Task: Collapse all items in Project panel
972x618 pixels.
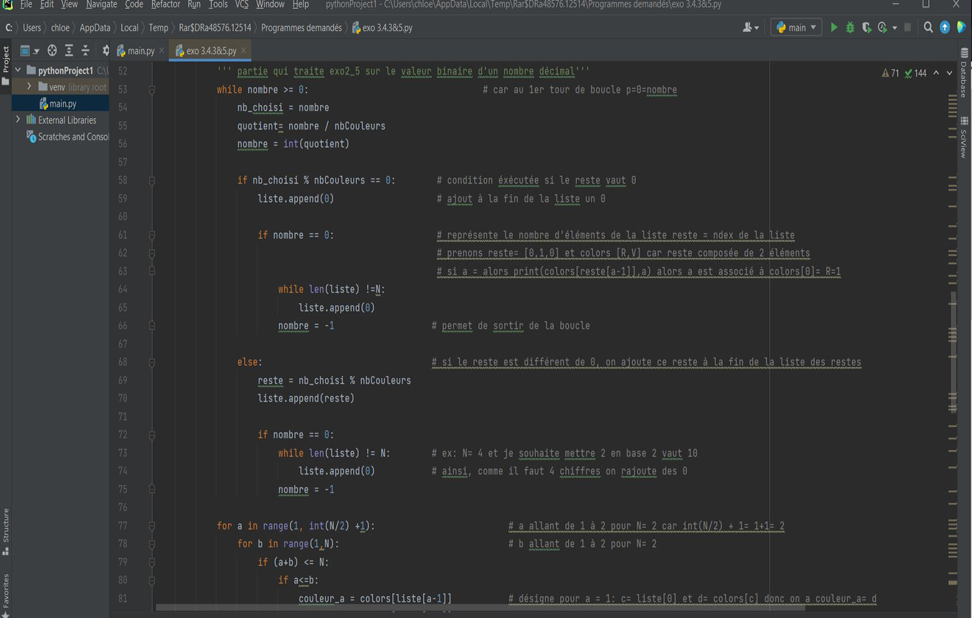Action: (x=85, y=51)
